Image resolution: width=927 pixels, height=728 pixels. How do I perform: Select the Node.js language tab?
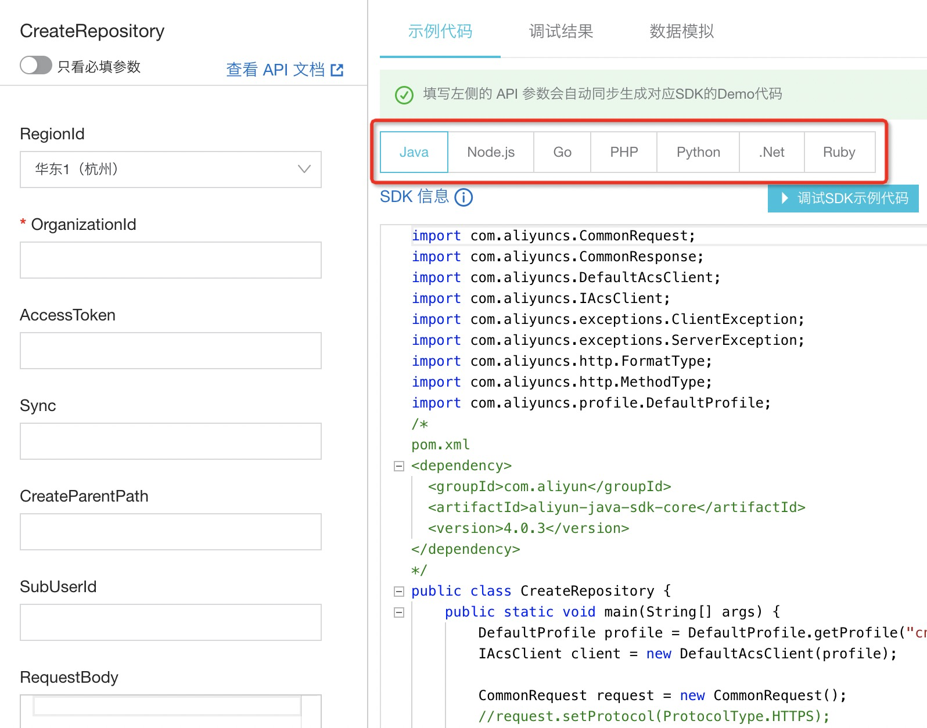point(491,152)
